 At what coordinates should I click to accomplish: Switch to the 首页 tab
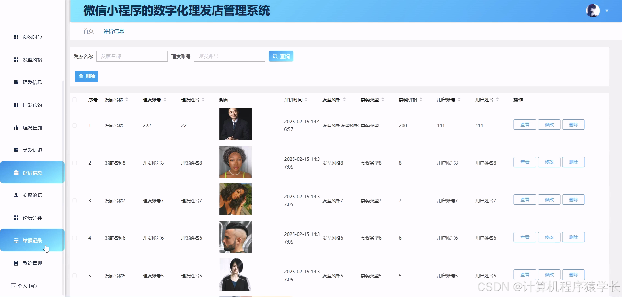tap(88, 31)
